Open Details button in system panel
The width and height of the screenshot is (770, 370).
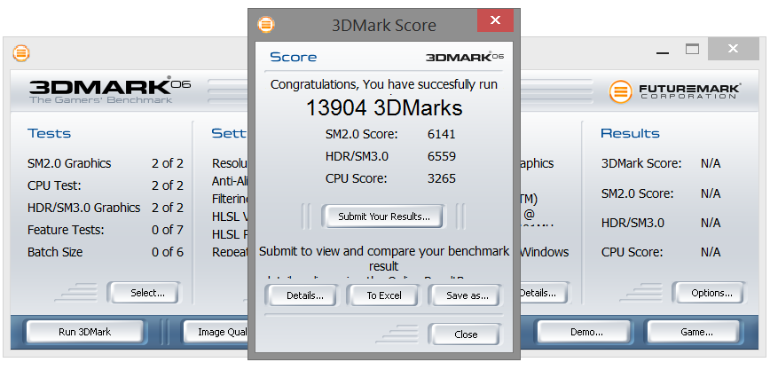click(x=543, y=293)
